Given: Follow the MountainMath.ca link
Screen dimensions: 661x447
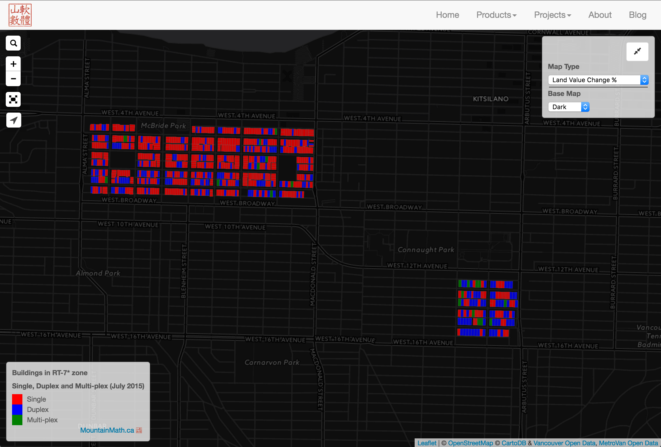Looking at the screenshot, I should pyautogui.click(x=107, y=430).
